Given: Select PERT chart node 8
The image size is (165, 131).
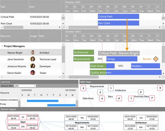Looking at the screenshot, I should 160,88.
